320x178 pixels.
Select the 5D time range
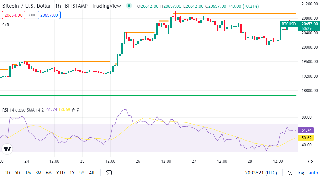(17, 173)
